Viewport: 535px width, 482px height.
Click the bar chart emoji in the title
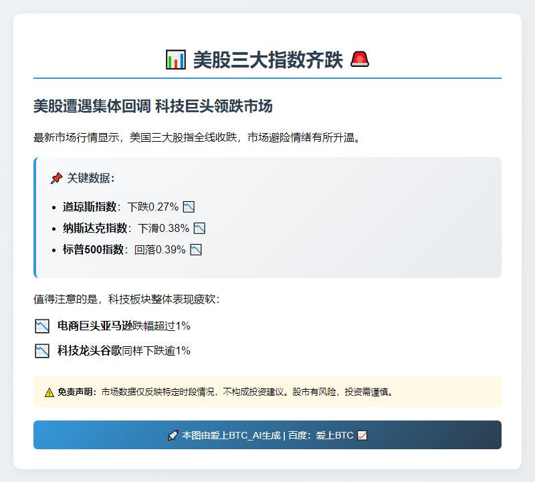coord(176,59)
